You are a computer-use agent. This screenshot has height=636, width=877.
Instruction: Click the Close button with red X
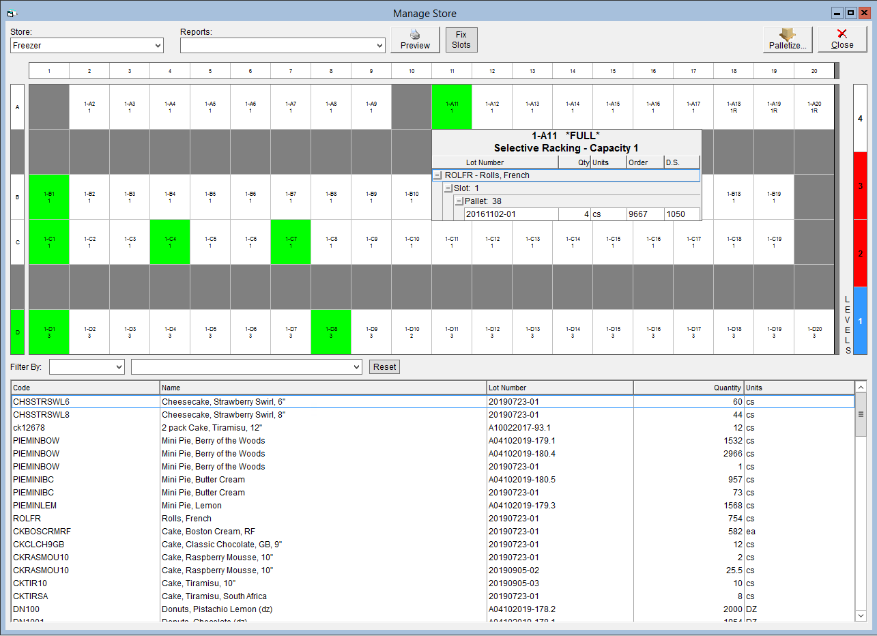click(842, 40)
